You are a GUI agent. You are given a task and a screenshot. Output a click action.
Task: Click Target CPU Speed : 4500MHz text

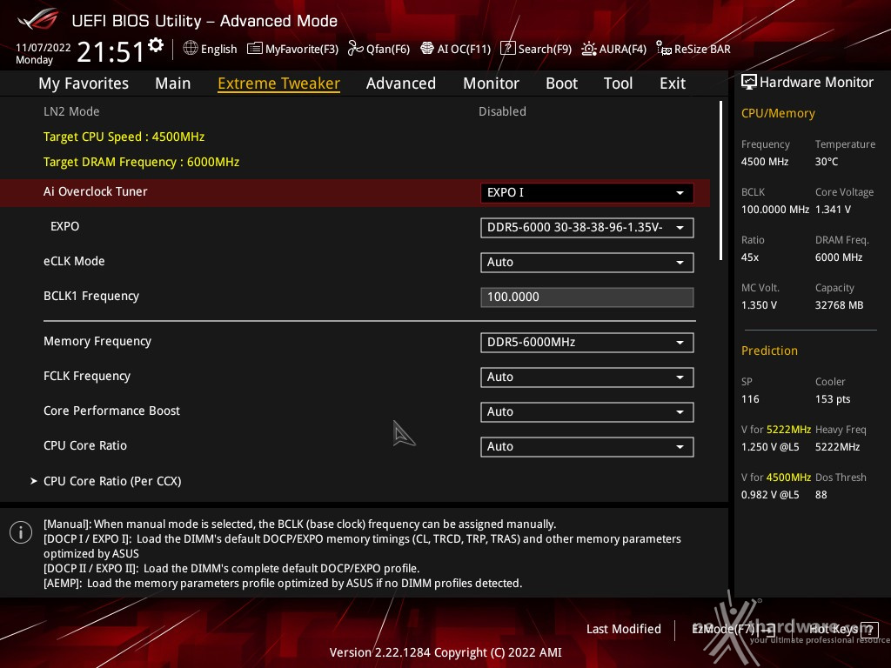click(124, 137)
